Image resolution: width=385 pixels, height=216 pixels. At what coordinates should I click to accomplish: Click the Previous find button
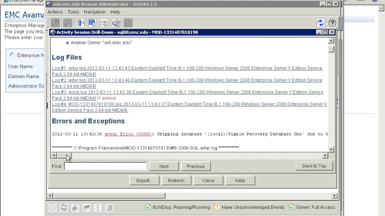pos(196,166)
